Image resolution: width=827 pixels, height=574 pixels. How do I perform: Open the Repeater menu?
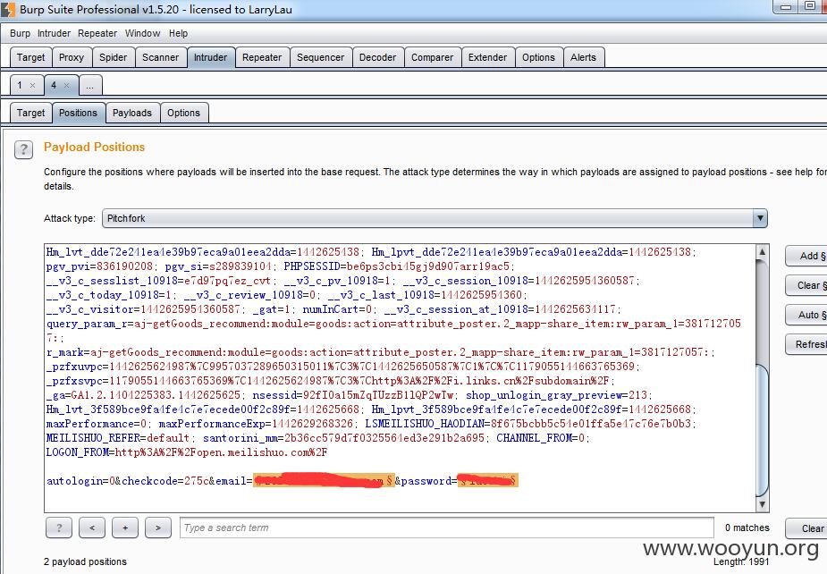pyautogui.click(x=97, y=33)
